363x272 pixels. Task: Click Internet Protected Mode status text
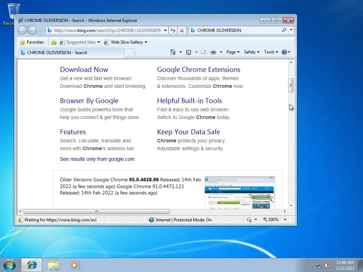point(184,220)
